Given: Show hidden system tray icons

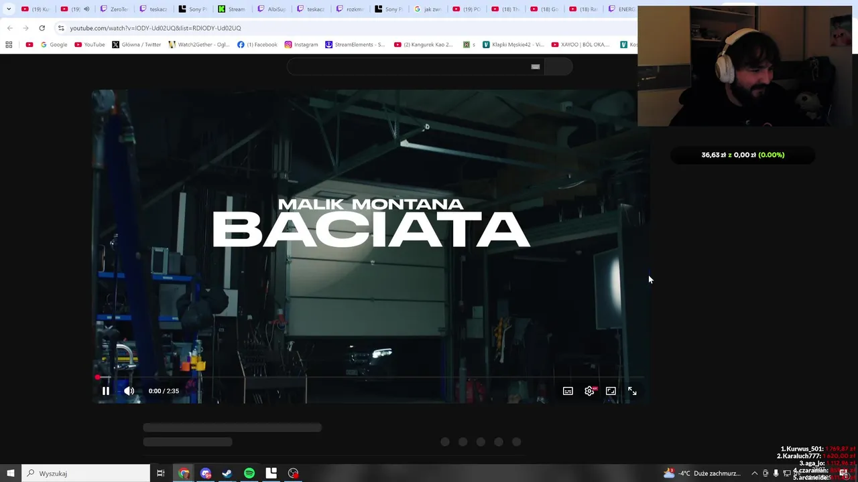Looking at the screenshot, I should pos(754,473).
